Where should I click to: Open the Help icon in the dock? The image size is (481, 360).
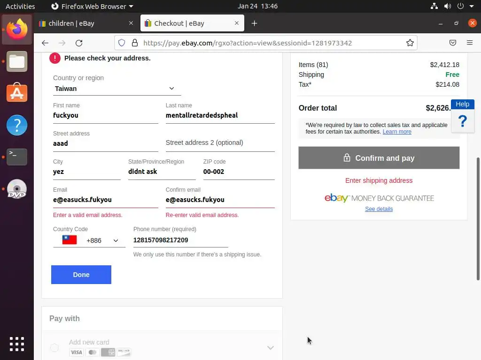coord(17,125)
